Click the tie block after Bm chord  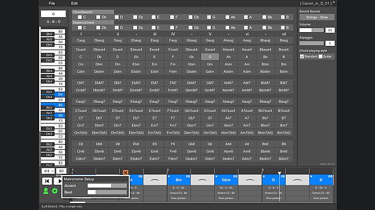(x=202, y=180)
